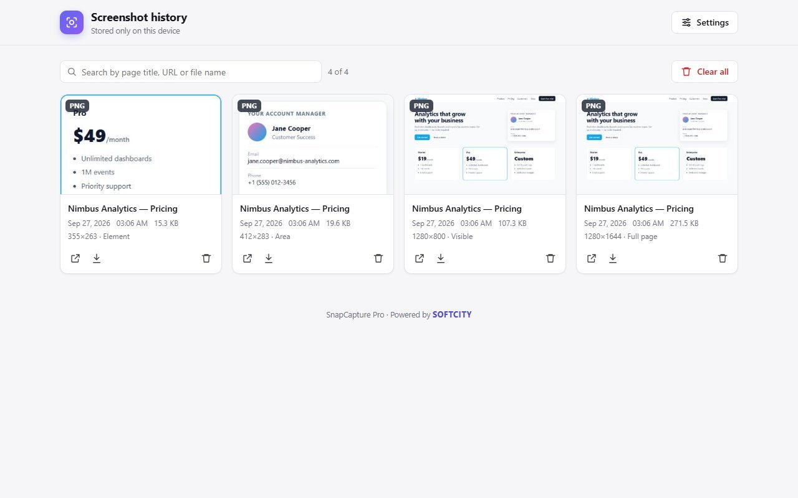Image resolution: width=798 pixels, height=498 pixels.
Task: Click 'Stored only on this device' subtitle
Action: [x=135, y=31]
